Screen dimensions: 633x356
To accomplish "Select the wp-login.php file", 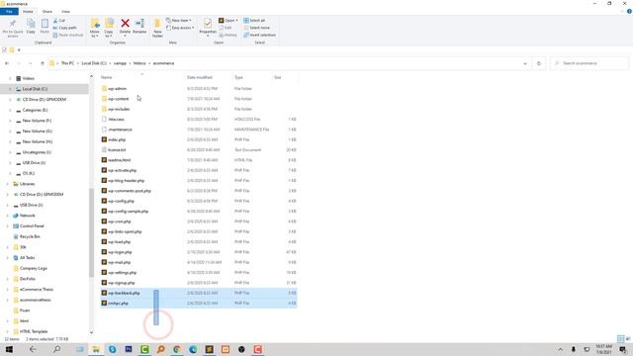I will tap(120, 252).
